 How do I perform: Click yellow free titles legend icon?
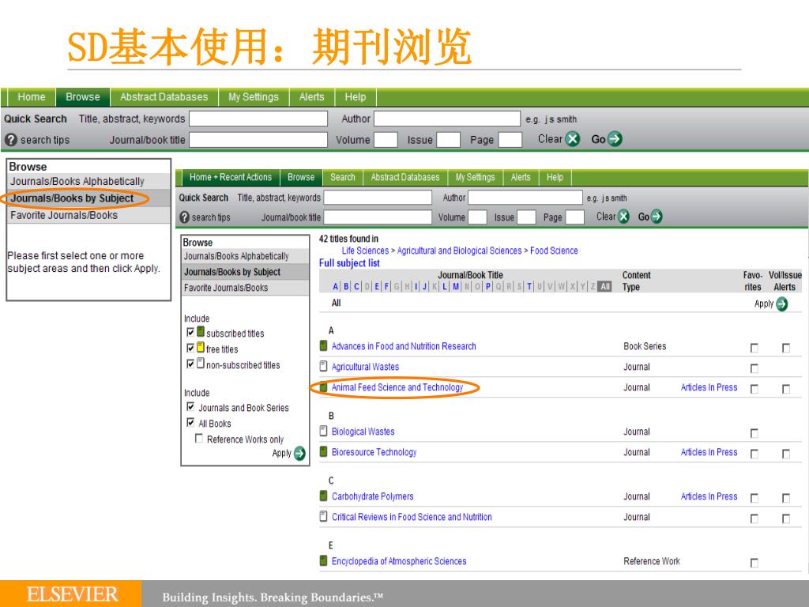pyautogui.click(x=201, y=348)
